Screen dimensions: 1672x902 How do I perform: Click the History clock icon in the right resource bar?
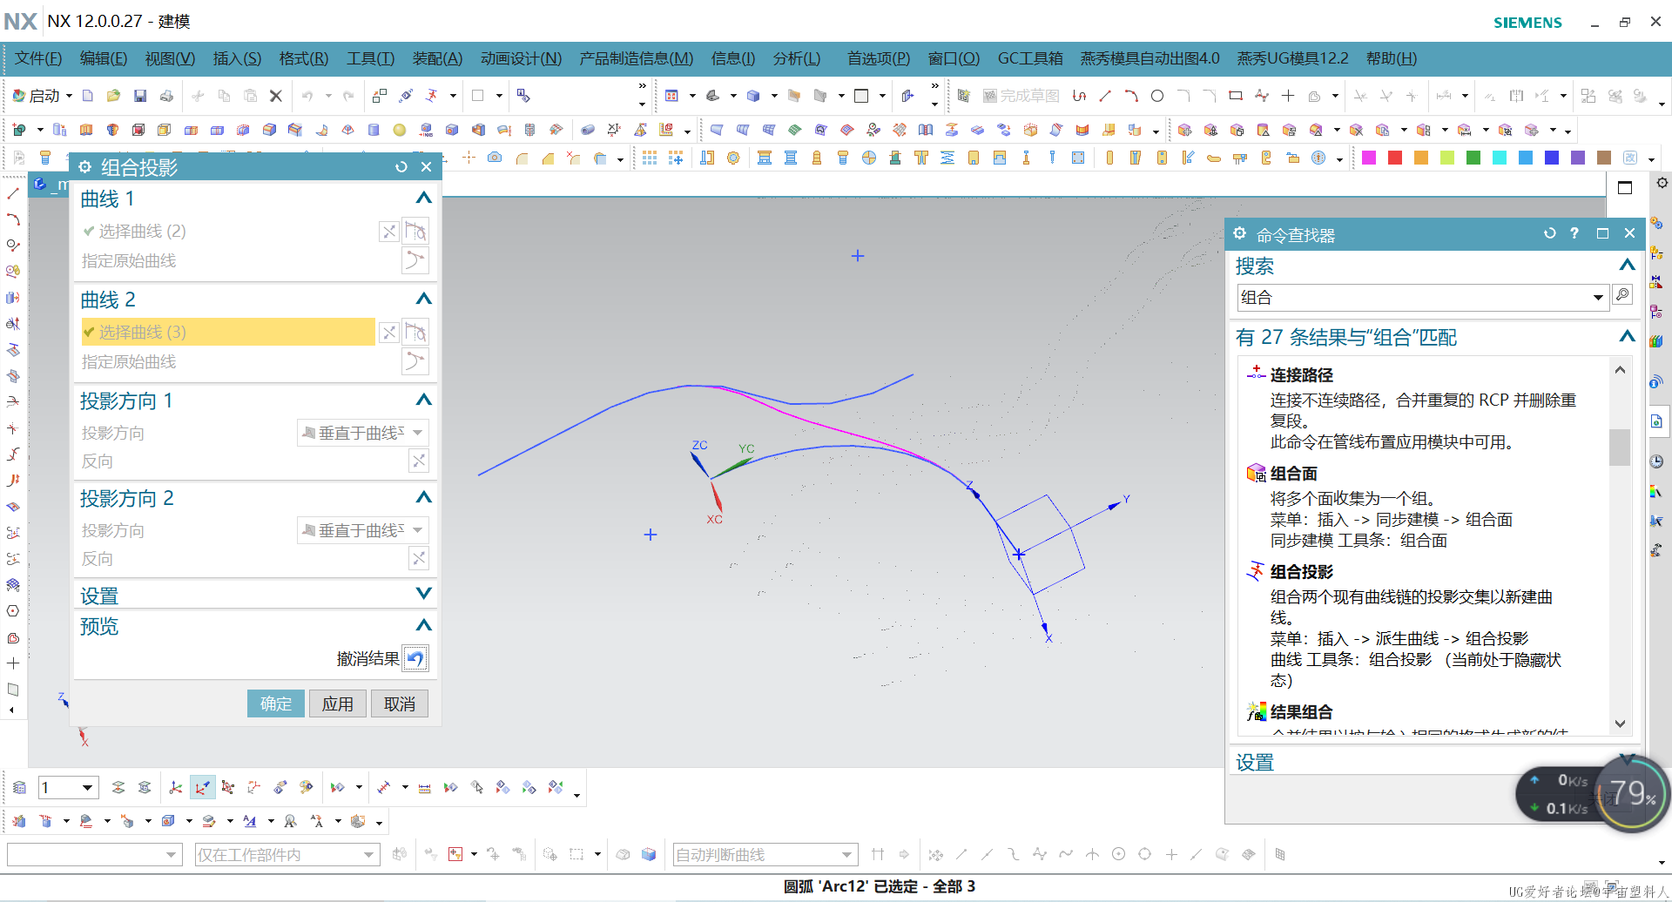(1656, 461)
